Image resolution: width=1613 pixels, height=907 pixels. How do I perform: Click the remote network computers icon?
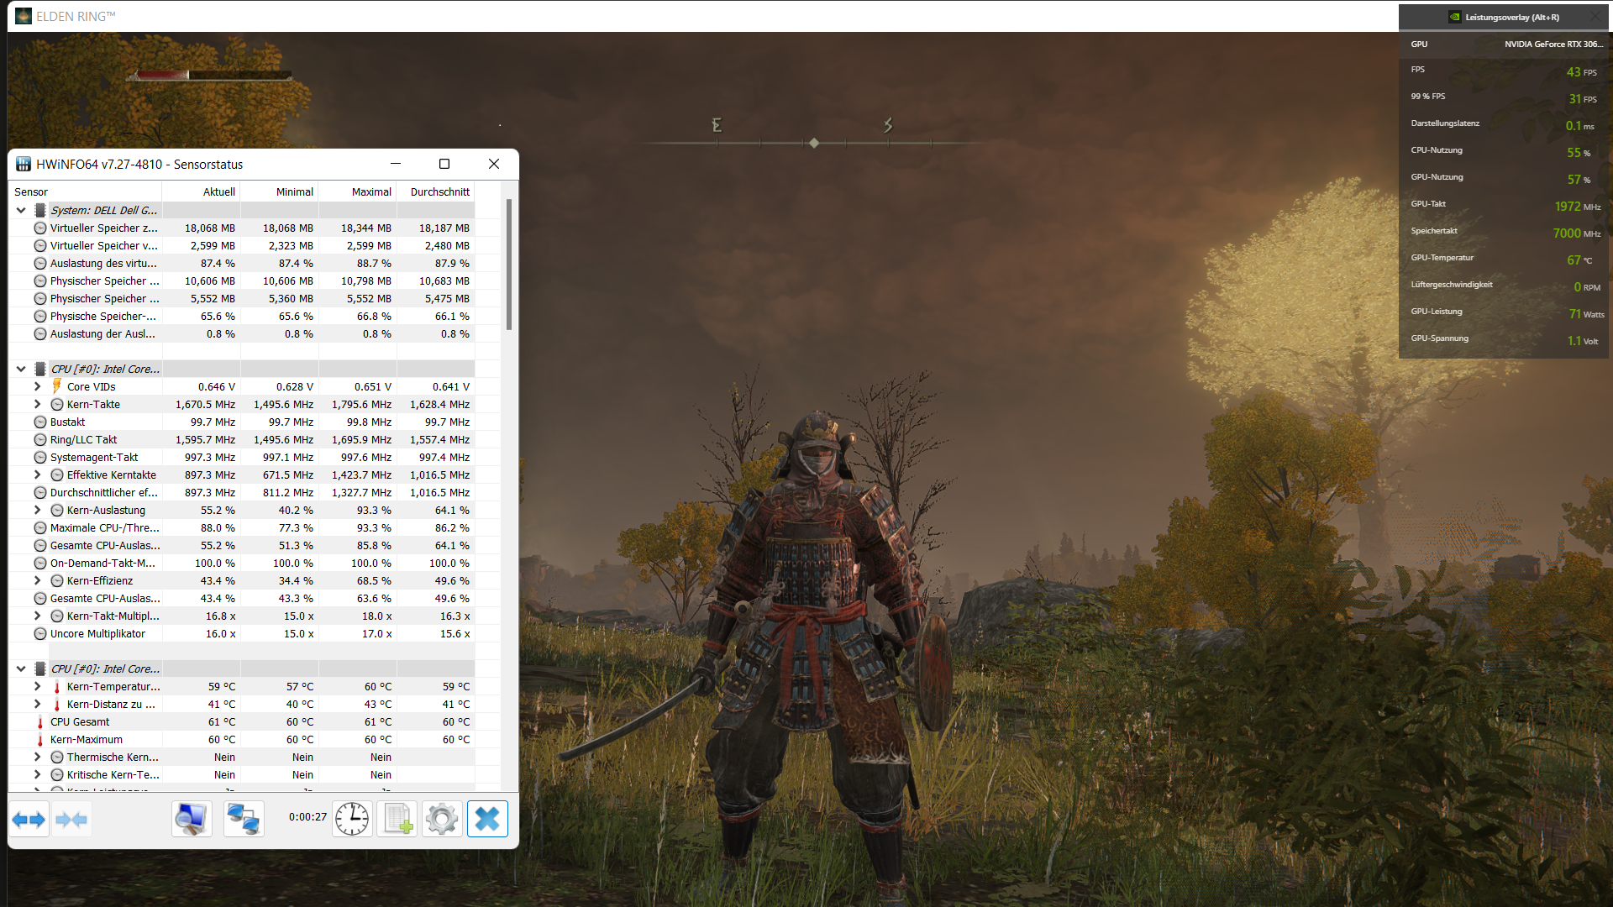coord(244,819)
